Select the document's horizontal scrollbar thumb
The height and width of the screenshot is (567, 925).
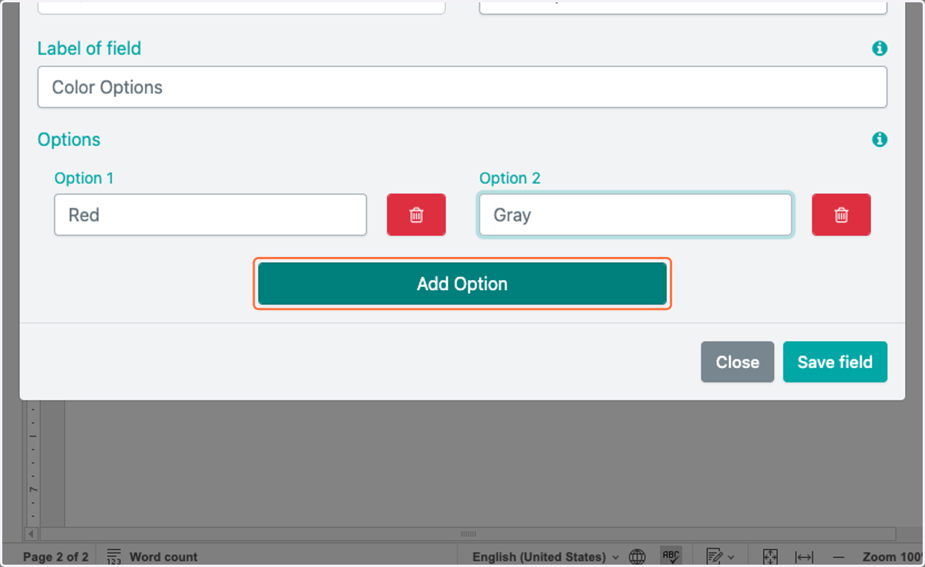click(x=468, y=534)
